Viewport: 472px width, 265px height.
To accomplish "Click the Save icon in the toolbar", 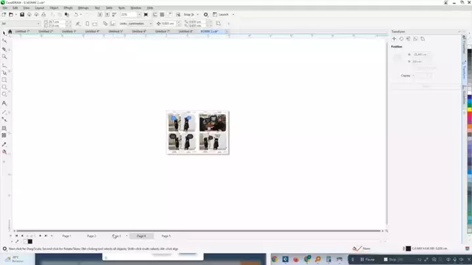I will click(x=22, y=14).
